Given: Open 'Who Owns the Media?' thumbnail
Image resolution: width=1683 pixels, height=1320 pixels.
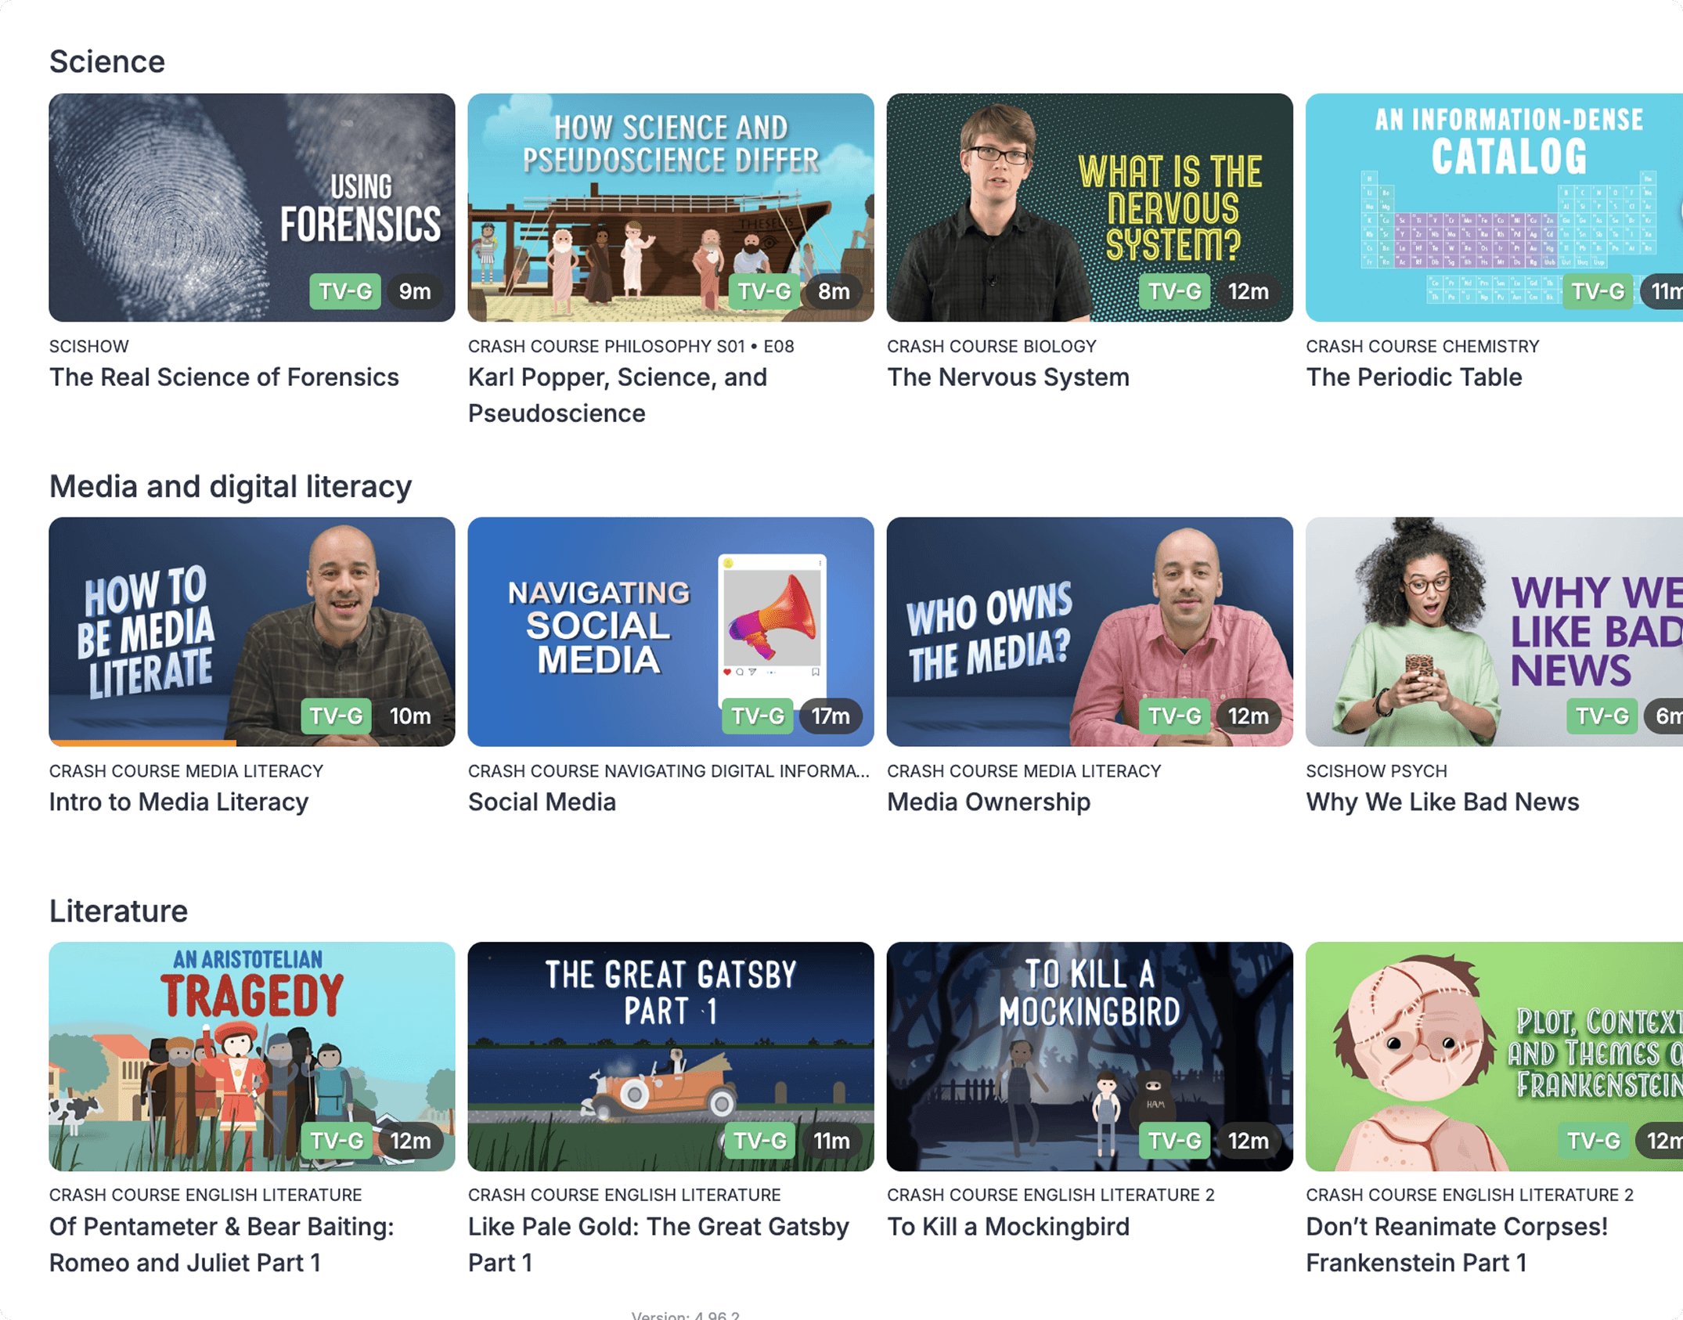Looking at the screenshot, I should click(x=1090, y=631).
